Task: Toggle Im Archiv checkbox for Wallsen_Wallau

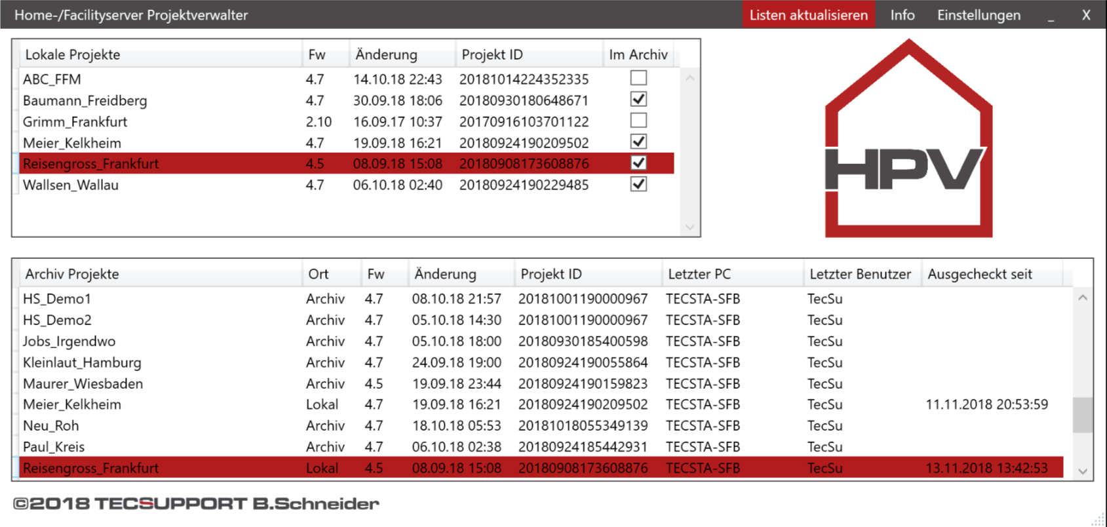Action: (638, 184)
